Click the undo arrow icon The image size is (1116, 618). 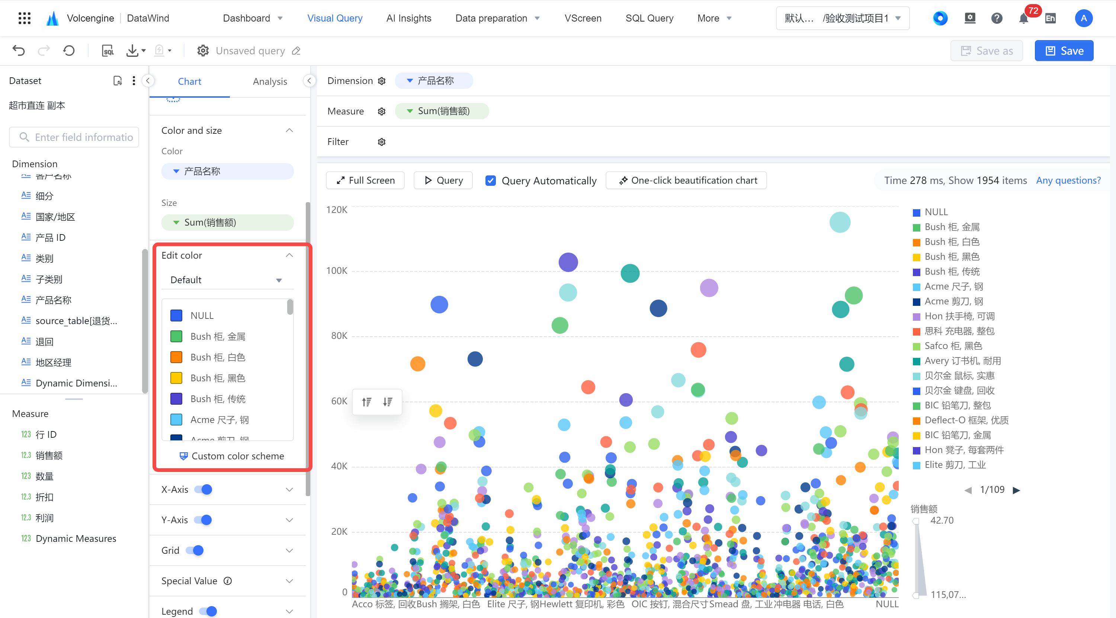(x=19, y=51)
